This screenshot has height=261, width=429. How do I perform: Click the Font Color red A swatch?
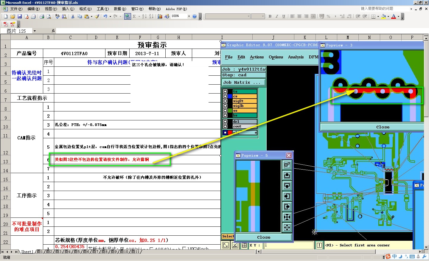[x=394, y=16]
